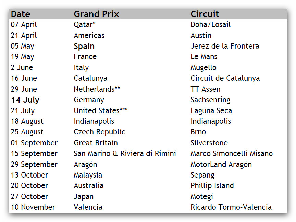Select the Qatar* Grand Prix cell

(x=85, y=25)
